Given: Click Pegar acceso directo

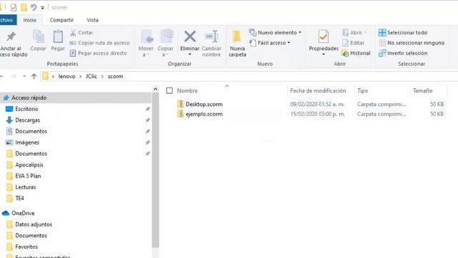Looking at the screenshot, I should 98,53.
